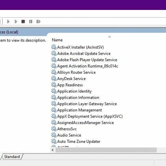Select the AssignedAccessManager Service name
This screenshot has width=166, height=166.
coord(85,123)
